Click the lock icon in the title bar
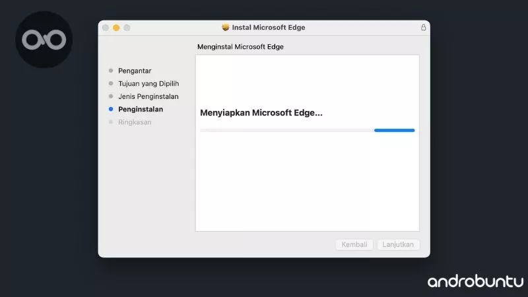This screenshot has width=528, height=297. pyautogui.click(x=423, y=28)
